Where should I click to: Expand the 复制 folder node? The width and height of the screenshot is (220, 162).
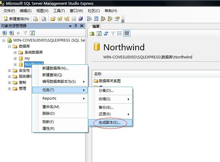[x=9, y=83]
